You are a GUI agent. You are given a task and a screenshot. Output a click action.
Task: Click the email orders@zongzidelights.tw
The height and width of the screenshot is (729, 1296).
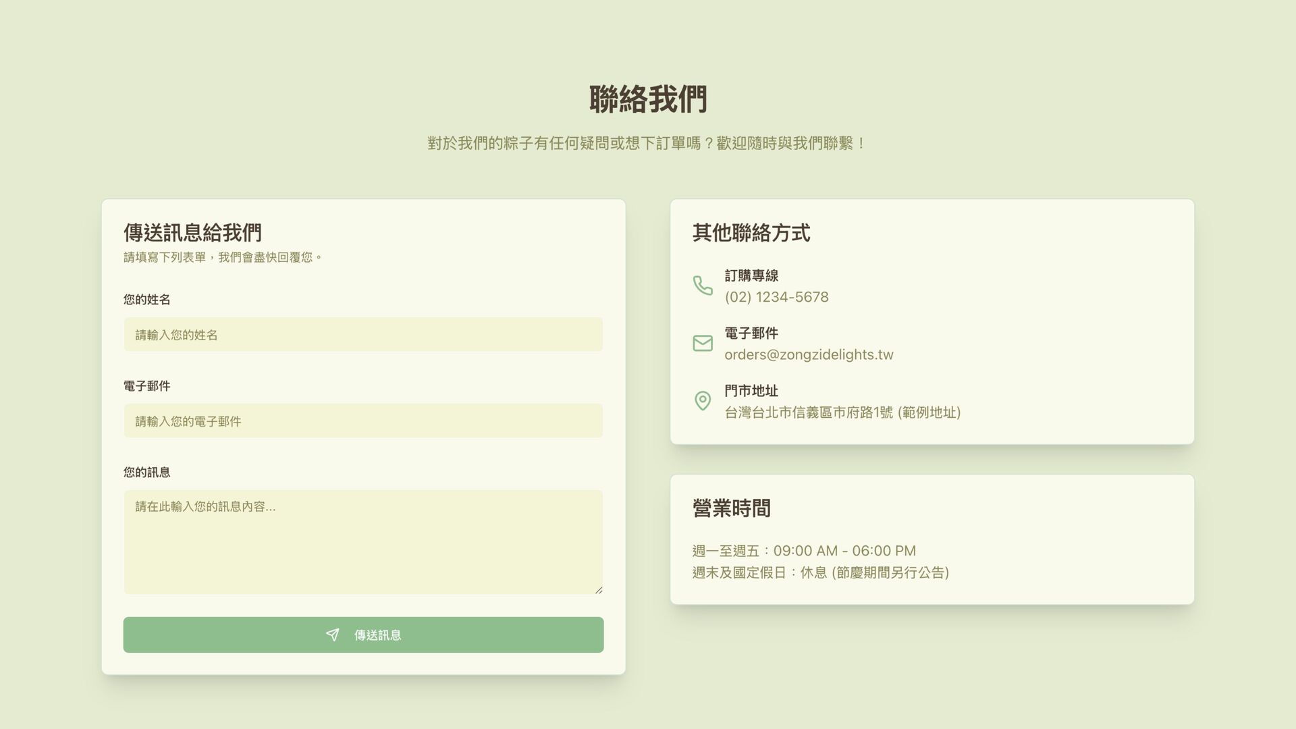pyautogui.click(x=809, y=355)
